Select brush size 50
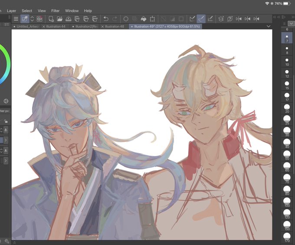Viewport: 295px width, 245px height. 287,156
